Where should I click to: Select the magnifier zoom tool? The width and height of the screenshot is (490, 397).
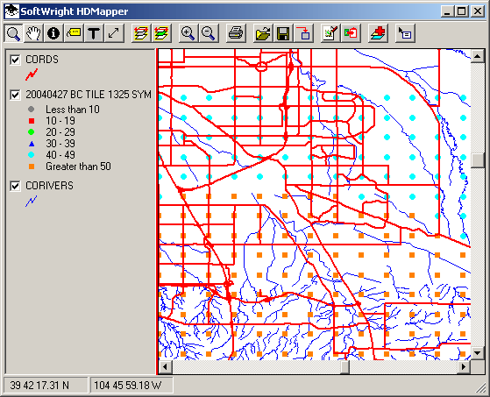tap(13, 33)
